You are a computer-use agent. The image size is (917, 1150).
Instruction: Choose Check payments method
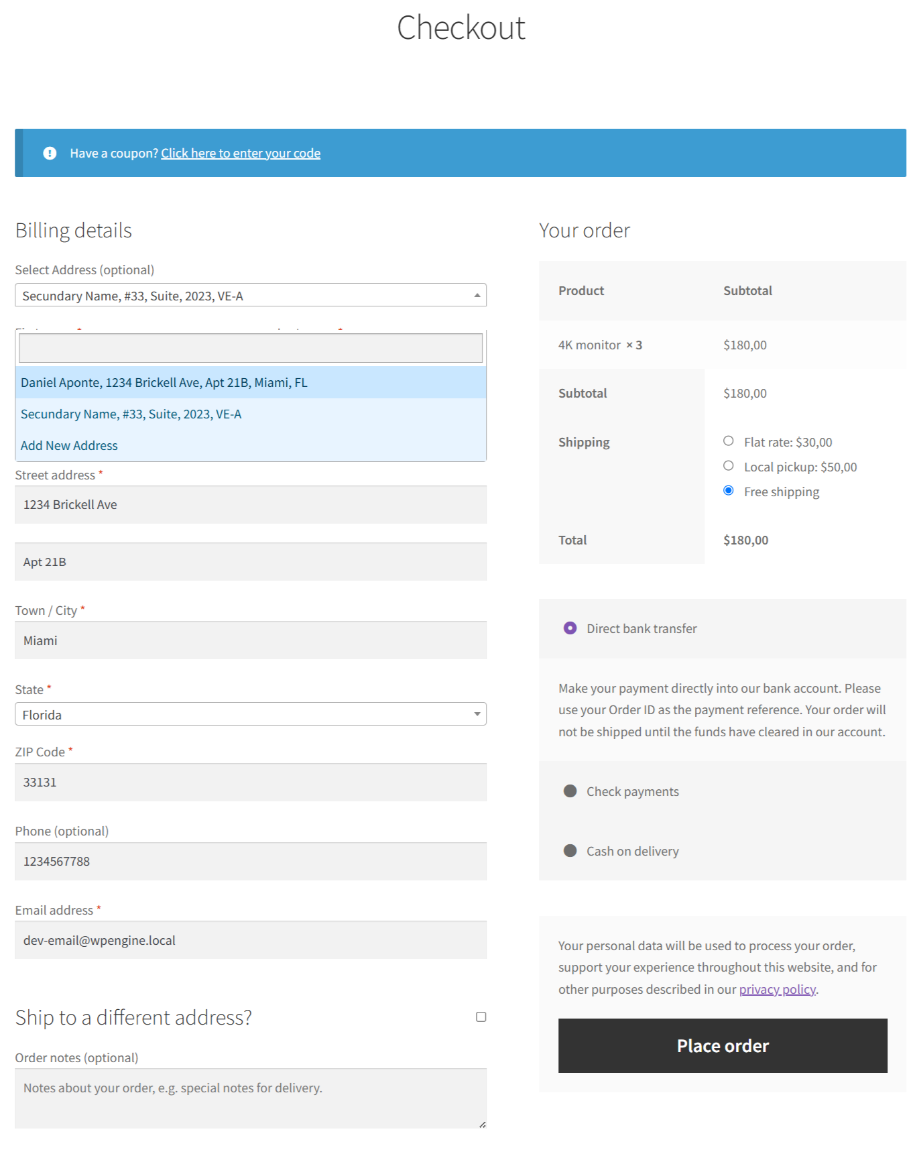pos(570,791)
